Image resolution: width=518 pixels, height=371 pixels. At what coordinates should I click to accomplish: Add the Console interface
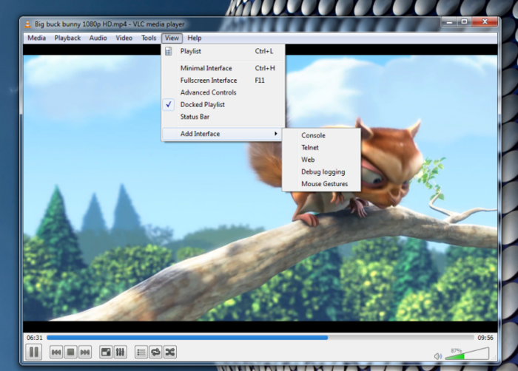[x=321, y=136]
